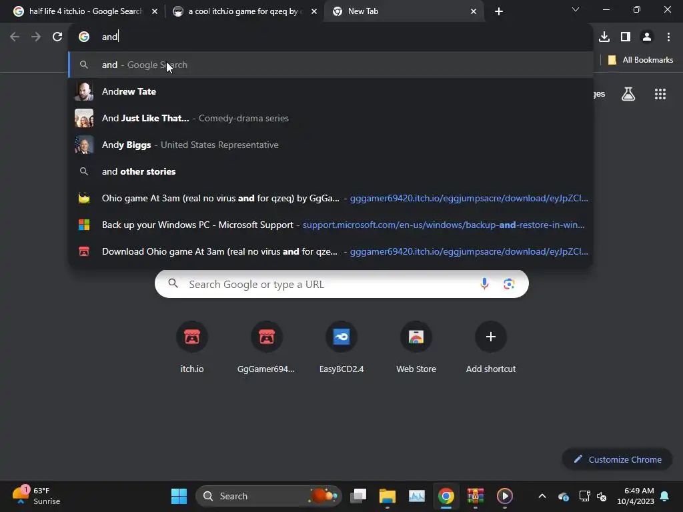Open media player taskbar icon

504,496
